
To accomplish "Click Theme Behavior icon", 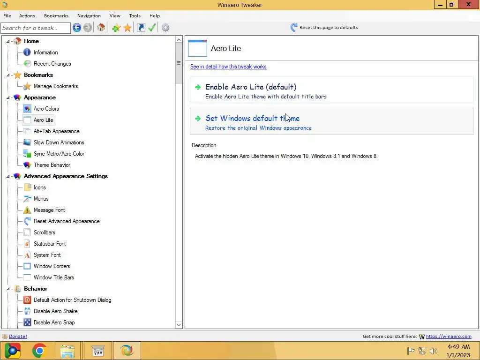I will pos(27,165).
